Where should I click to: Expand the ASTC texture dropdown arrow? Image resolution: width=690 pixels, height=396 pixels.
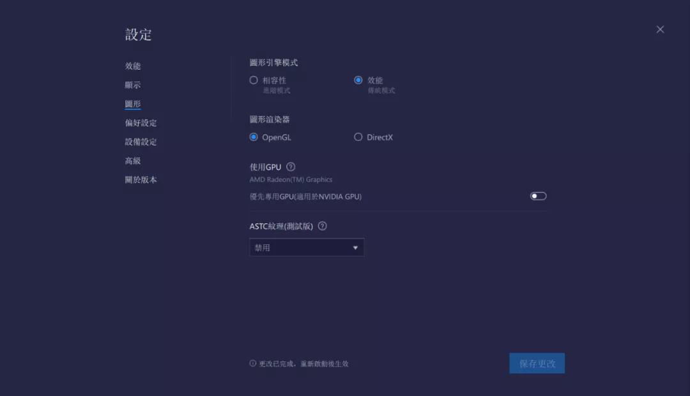355,247
